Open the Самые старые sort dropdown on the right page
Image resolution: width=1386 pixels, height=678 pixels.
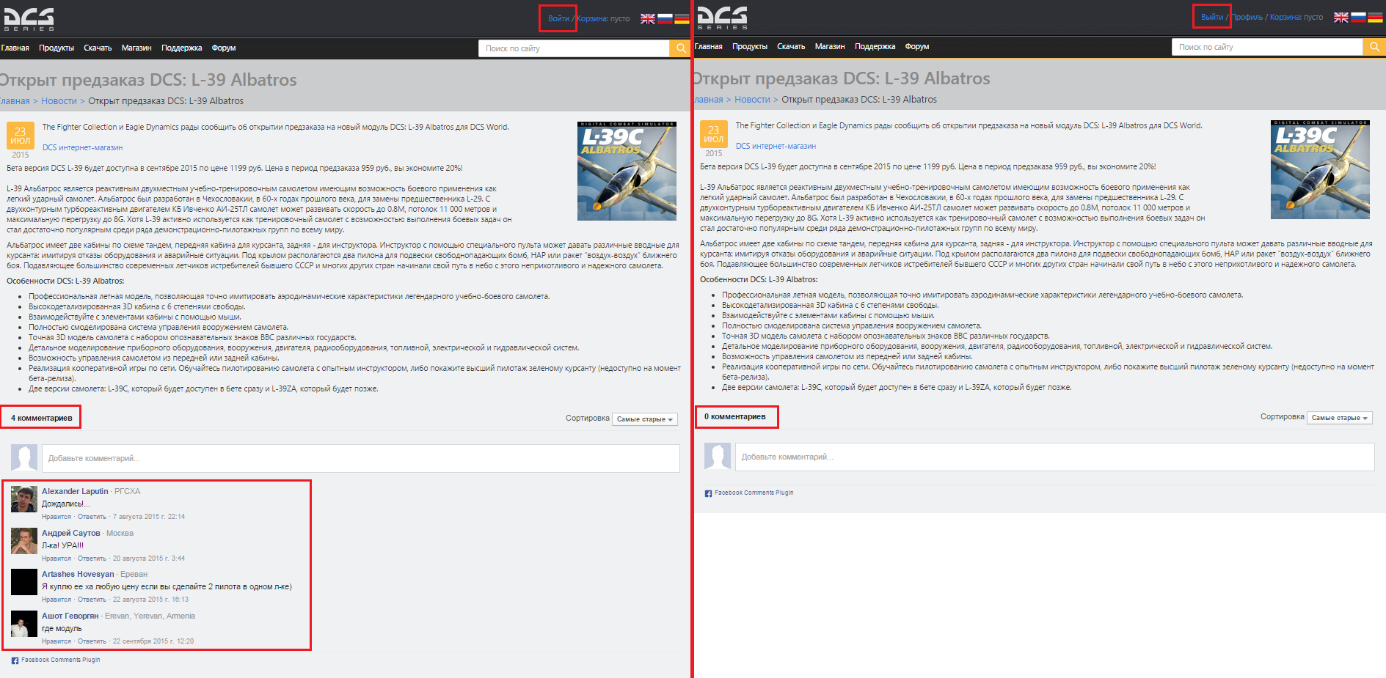pyautogui.click(x=1339, y=418)
